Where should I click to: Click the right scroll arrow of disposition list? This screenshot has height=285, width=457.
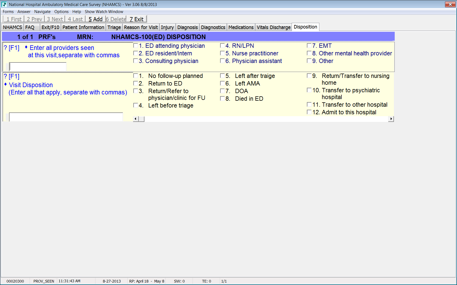(391, 119)
